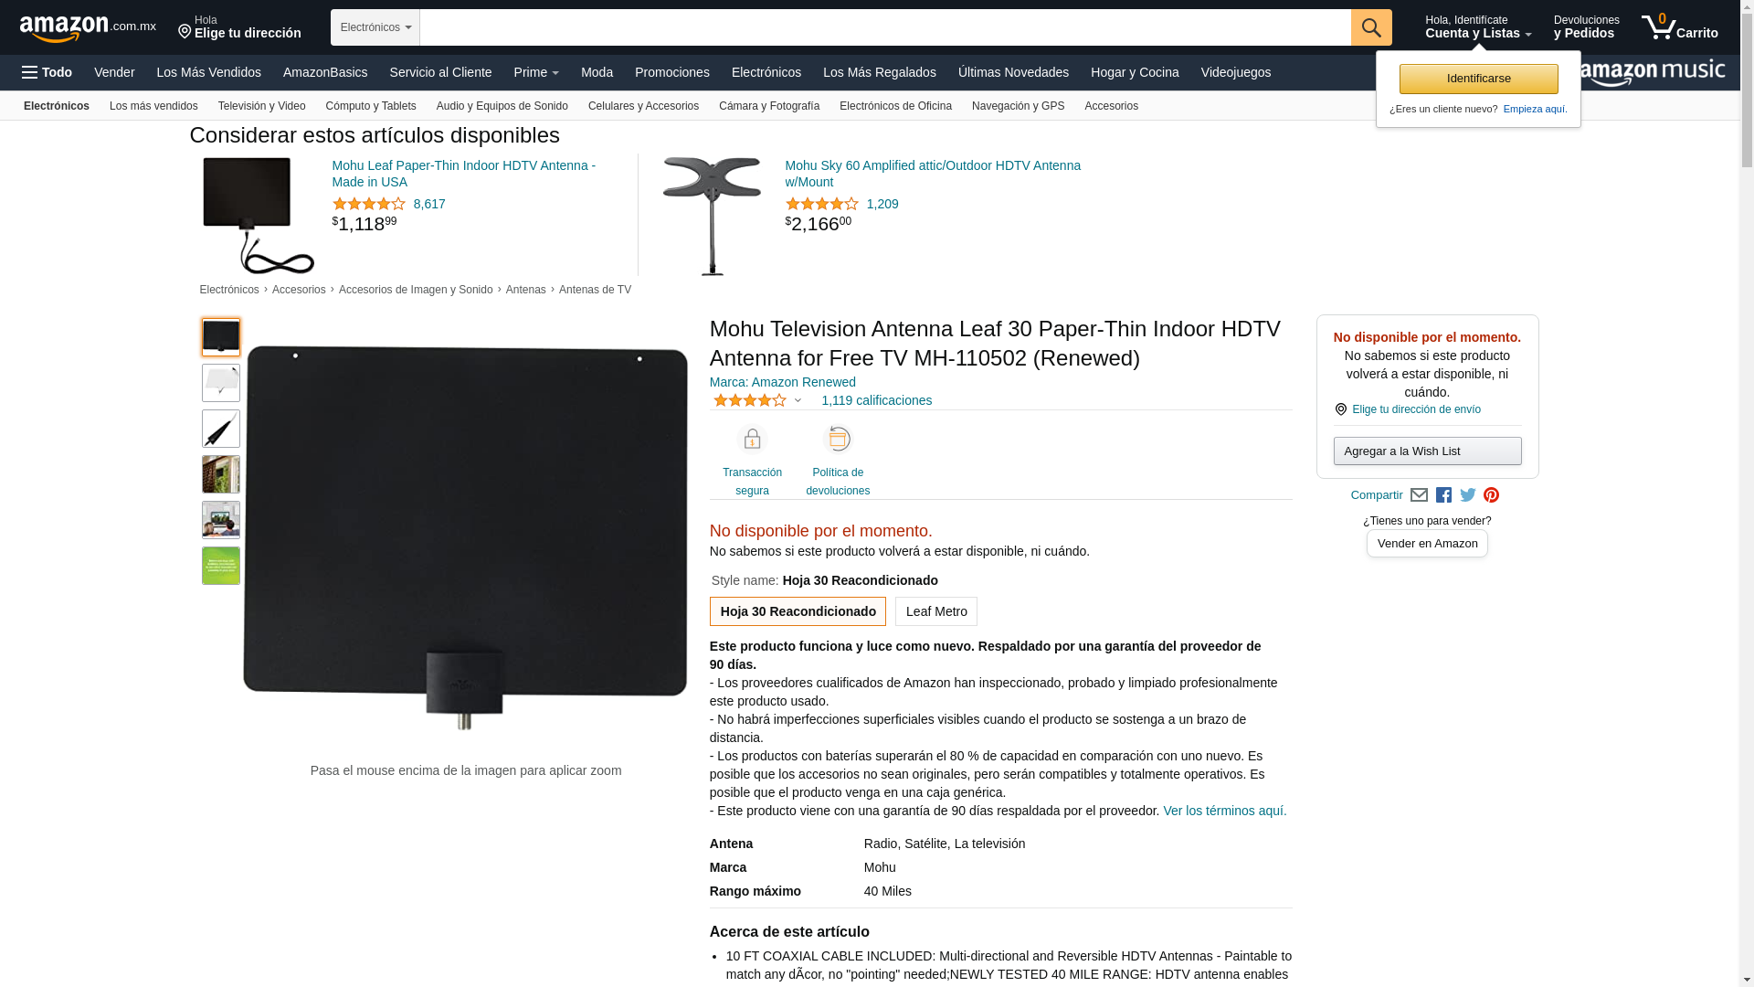Share product via email icon
The width and height of the screenshot is (1754, 987).
point(1419,495)
